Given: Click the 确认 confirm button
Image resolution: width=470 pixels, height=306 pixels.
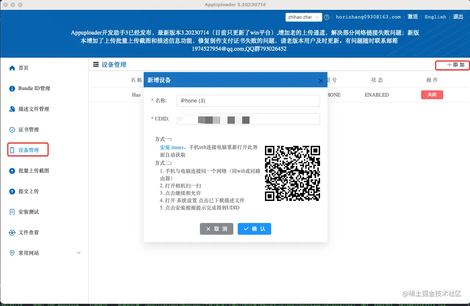Looking at the screenshot, I should coord(254,229).
